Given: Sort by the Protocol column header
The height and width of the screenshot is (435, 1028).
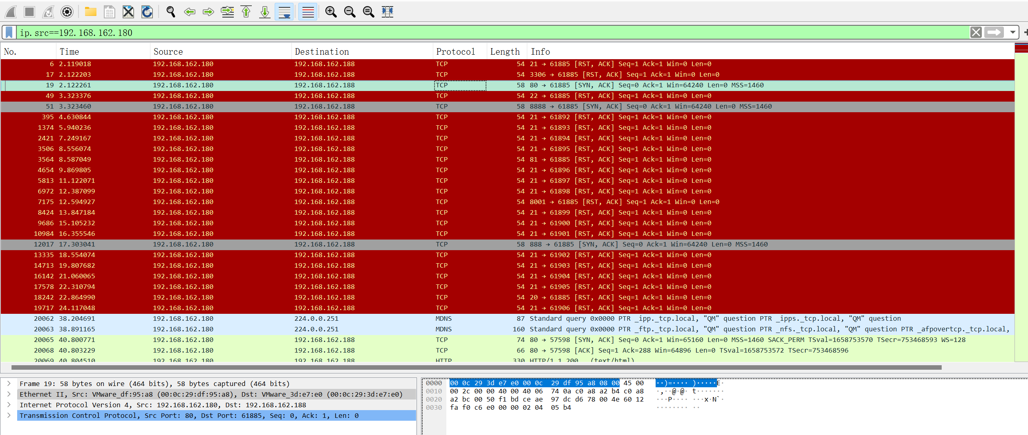Looking at the screenshot, I should click(x=460, y=52).
